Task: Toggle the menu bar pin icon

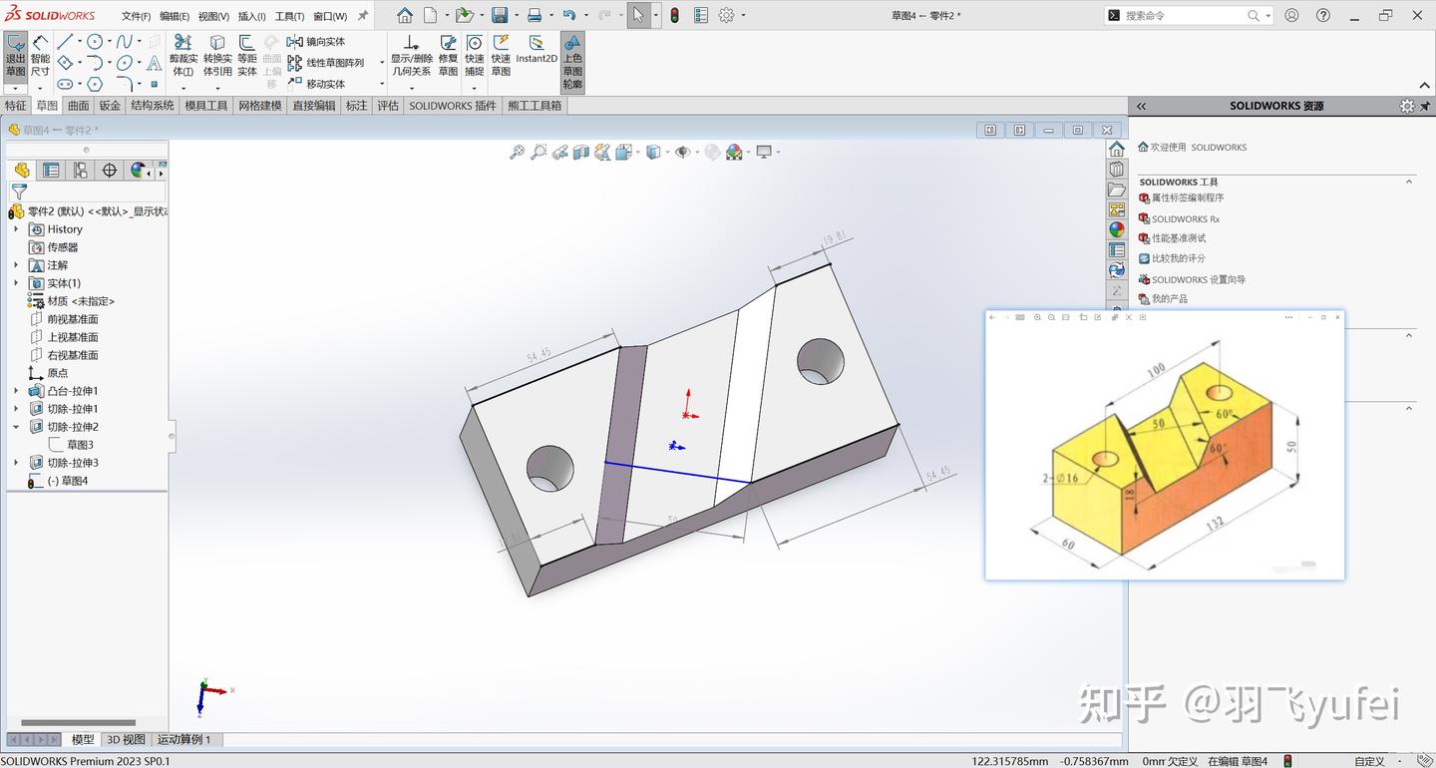Action: point(363,16)
